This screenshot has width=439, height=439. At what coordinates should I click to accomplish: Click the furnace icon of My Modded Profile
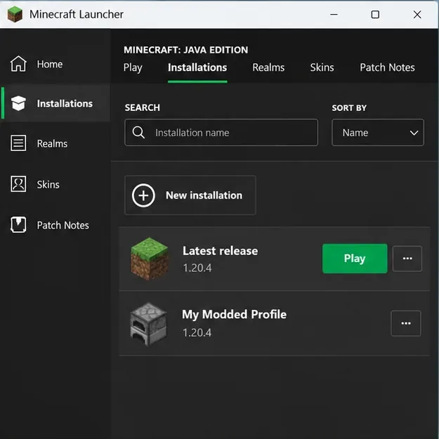point(149,324)
